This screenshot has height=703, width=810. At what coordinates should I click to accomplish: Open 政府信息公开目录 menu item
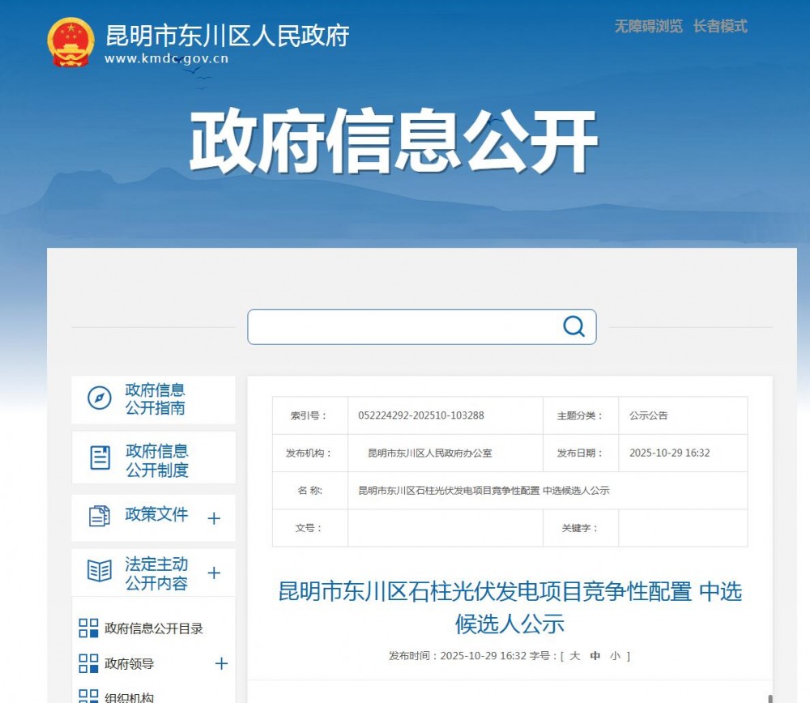pos(154,628)
